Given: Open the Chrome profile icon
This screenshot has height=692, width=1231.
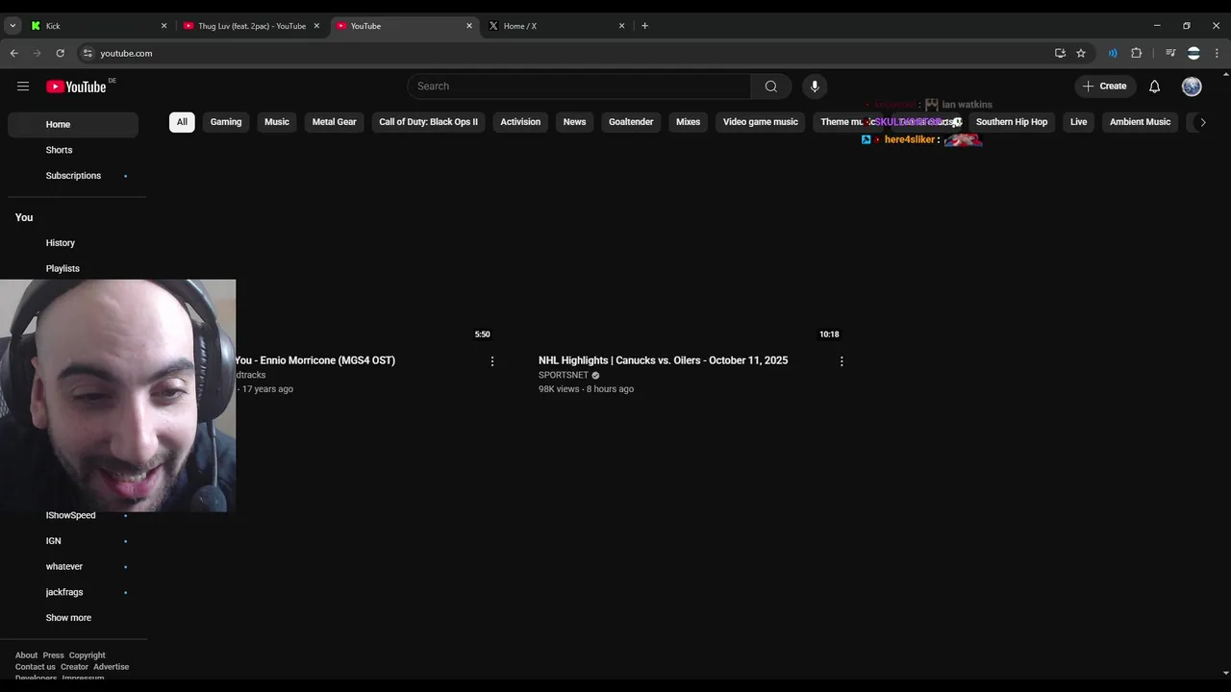Looking at the screenshot, I should coord(1193,53).
